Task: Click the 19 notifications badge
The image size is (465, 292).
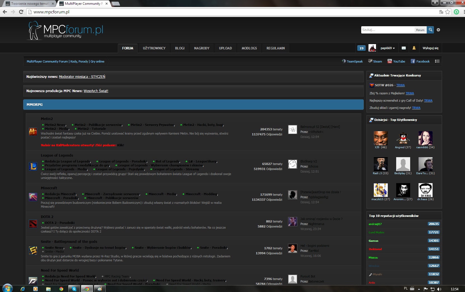Action: click(361, 48)
